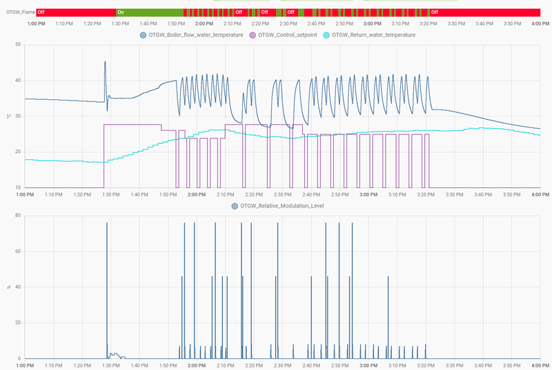Toggle the OTGW_Control_setpoint legend entry
Screen dimensions: 552x370
pyautogui.click(x=284, y=35)
